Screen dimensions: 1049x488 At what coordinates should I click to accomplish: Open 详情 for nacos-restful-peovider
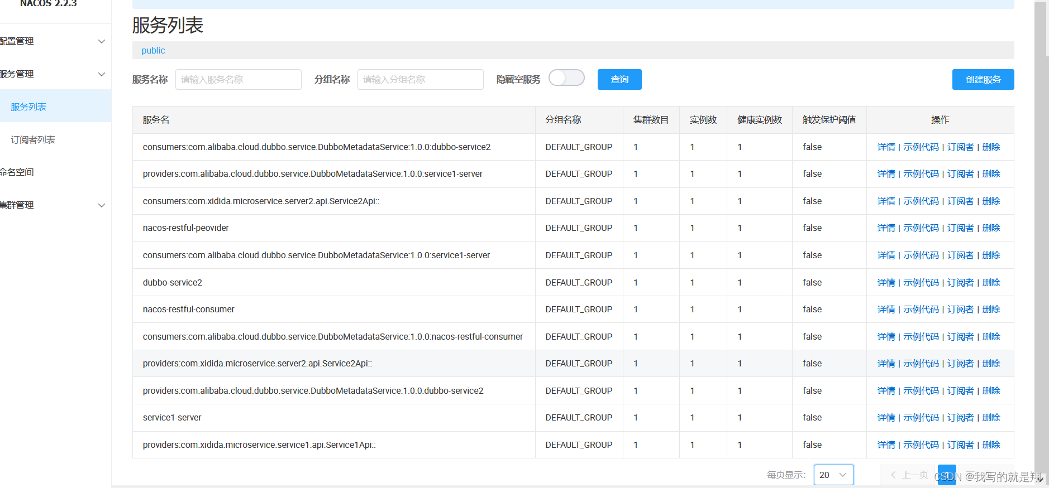pyautogui.click(x=886, y=228)
